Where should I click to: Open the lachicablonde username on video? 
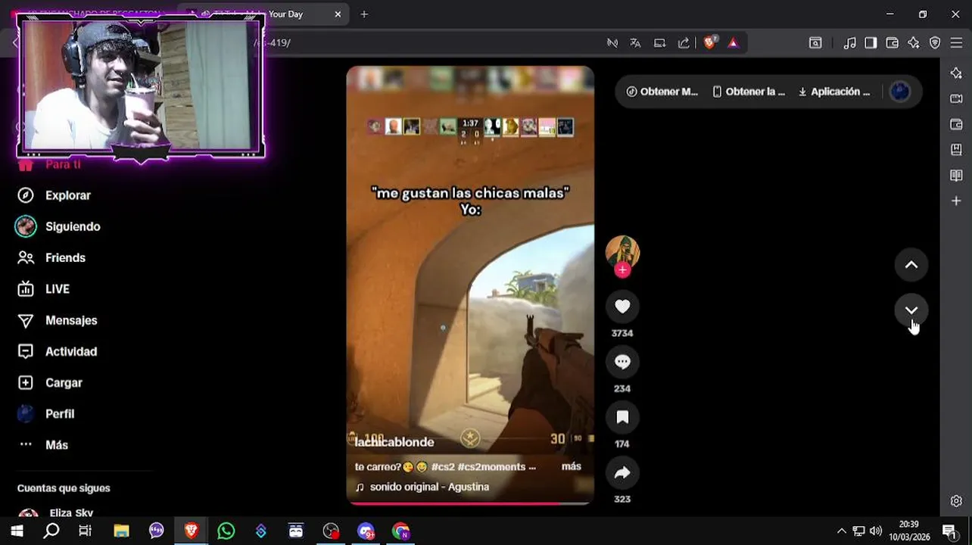point(394,442)
